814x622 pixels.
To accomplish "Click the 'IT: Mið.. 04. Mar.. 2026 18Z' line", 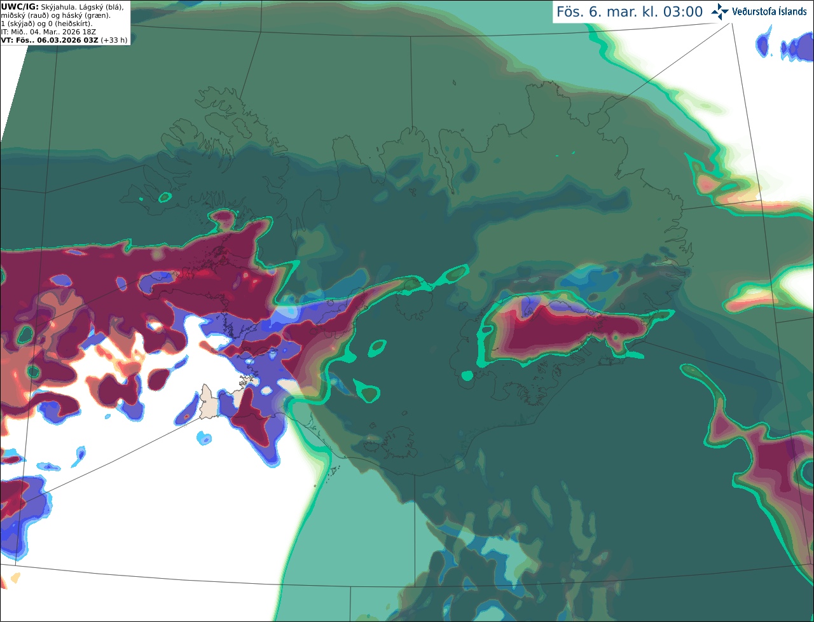I will coord(48,31).
